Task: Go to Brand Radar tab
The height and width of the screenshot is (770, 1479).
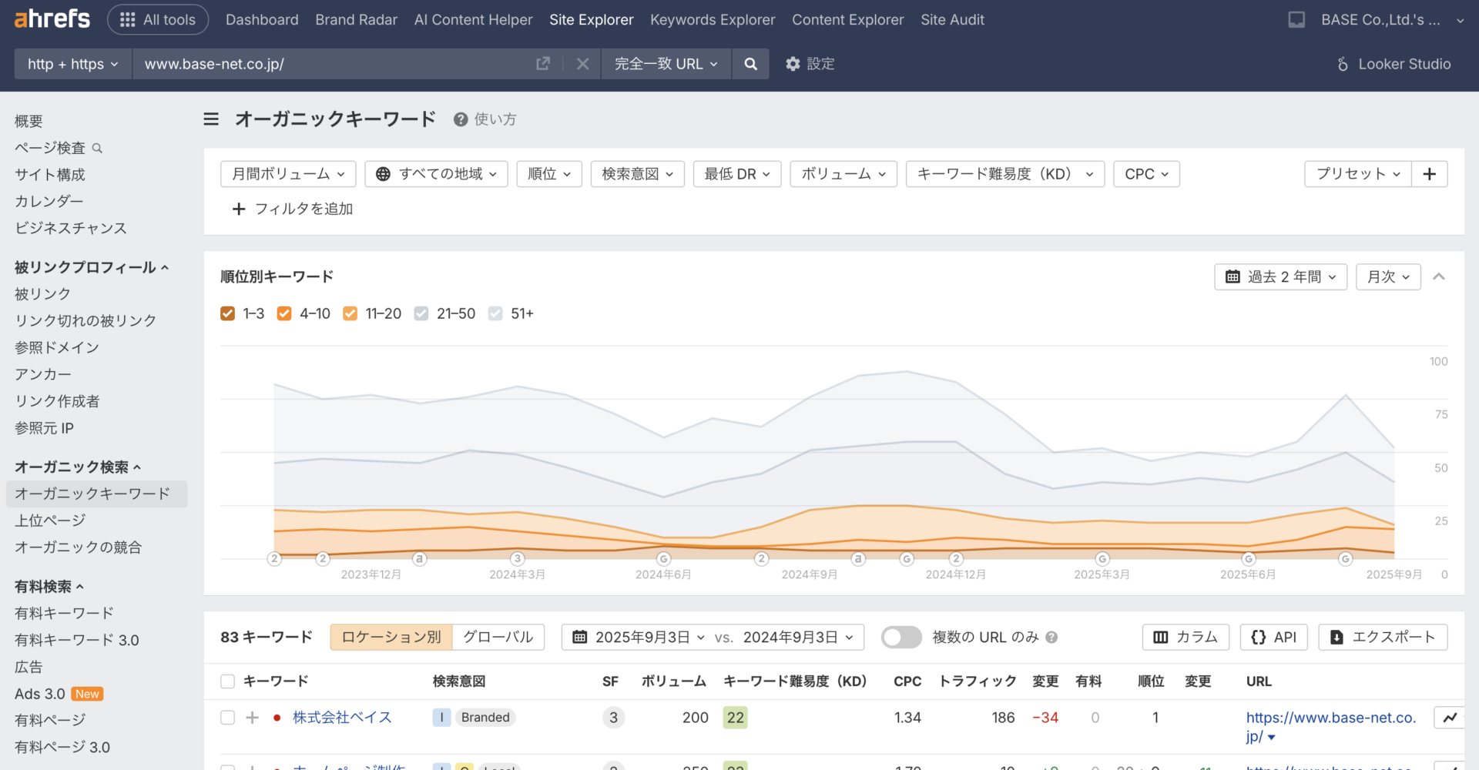Action: point(356,19)
